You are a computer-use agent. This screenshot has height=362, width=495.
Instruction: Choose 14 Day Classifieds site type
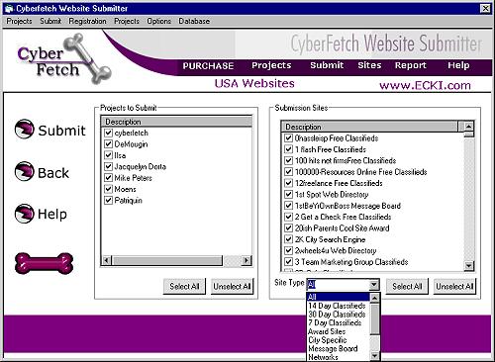[x=339, y=306]
